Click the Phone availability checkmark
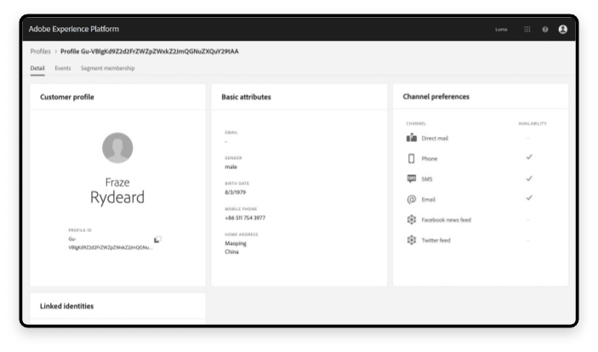Viewport: 598px width, 352px height. point(529,157)
